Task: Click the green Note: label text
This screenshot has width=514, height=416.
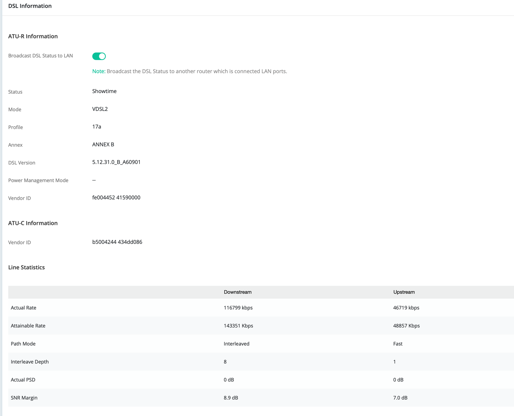Action: [x=98, y=71]
